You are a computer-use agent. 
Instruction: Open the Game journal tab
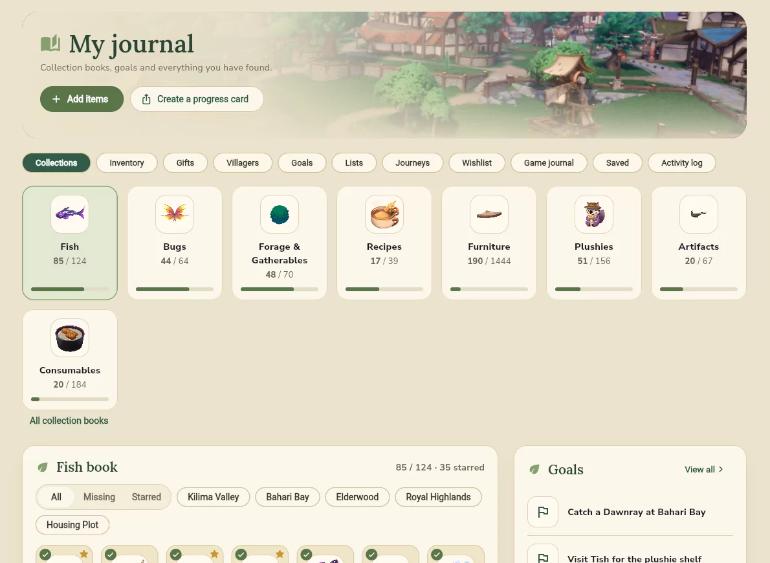[549, 162]
